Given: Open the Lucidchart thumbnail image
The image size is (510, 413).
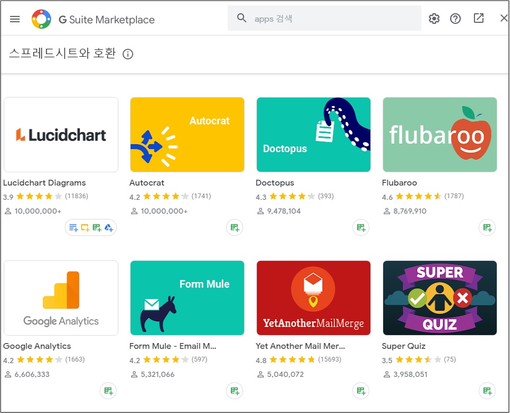Looking at the screenshot, I should (61, 135).
